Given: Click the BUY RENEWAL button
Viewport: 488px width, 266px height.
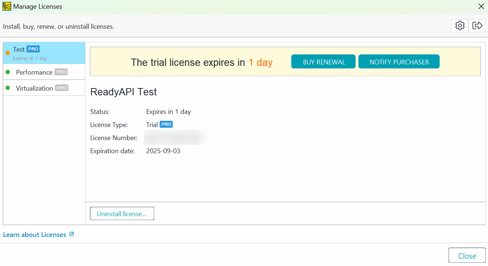Looking at the screenshot, I should (x=323, y=61).
